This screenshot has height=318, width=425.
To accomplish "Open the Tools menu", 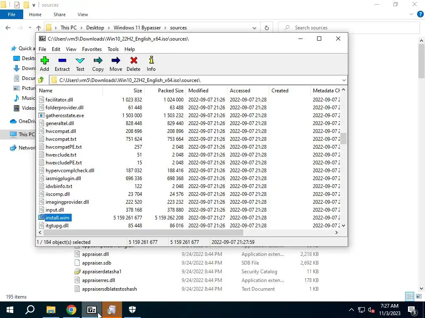I will coord(113,49).
